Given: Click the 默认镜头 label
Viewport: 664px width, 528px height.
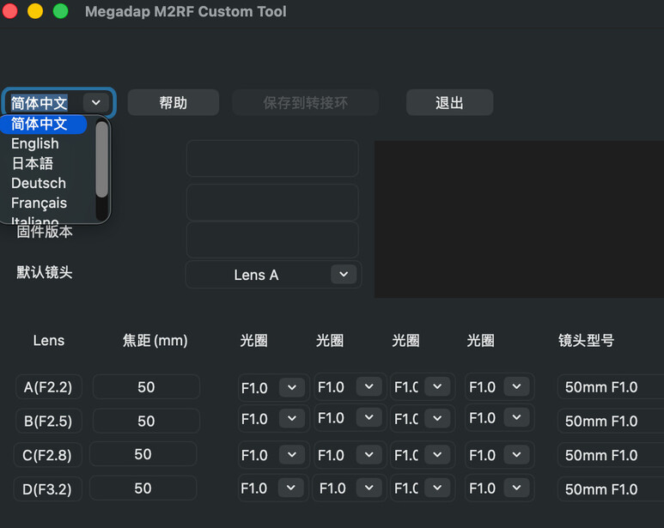Looking at the screenshot, I should 45,272.
